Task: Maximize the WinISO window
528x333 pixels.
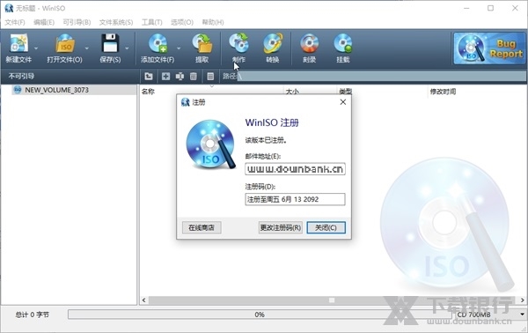Action: 491,8
